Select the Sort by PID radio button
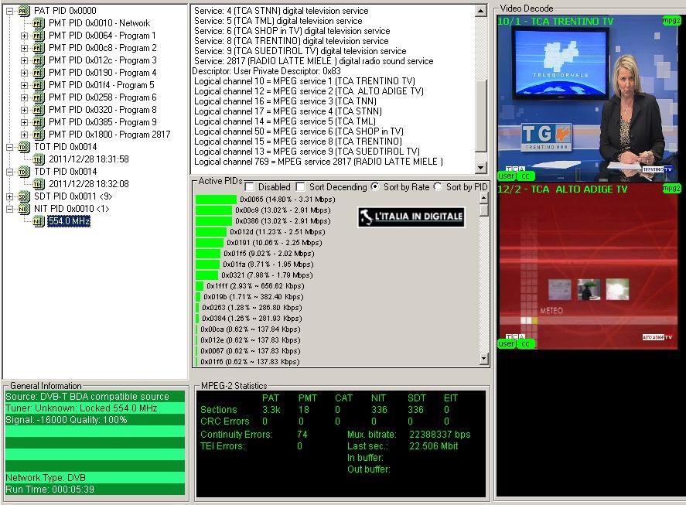The height and width of the screenshot is (505, 686). pos(438,187)
